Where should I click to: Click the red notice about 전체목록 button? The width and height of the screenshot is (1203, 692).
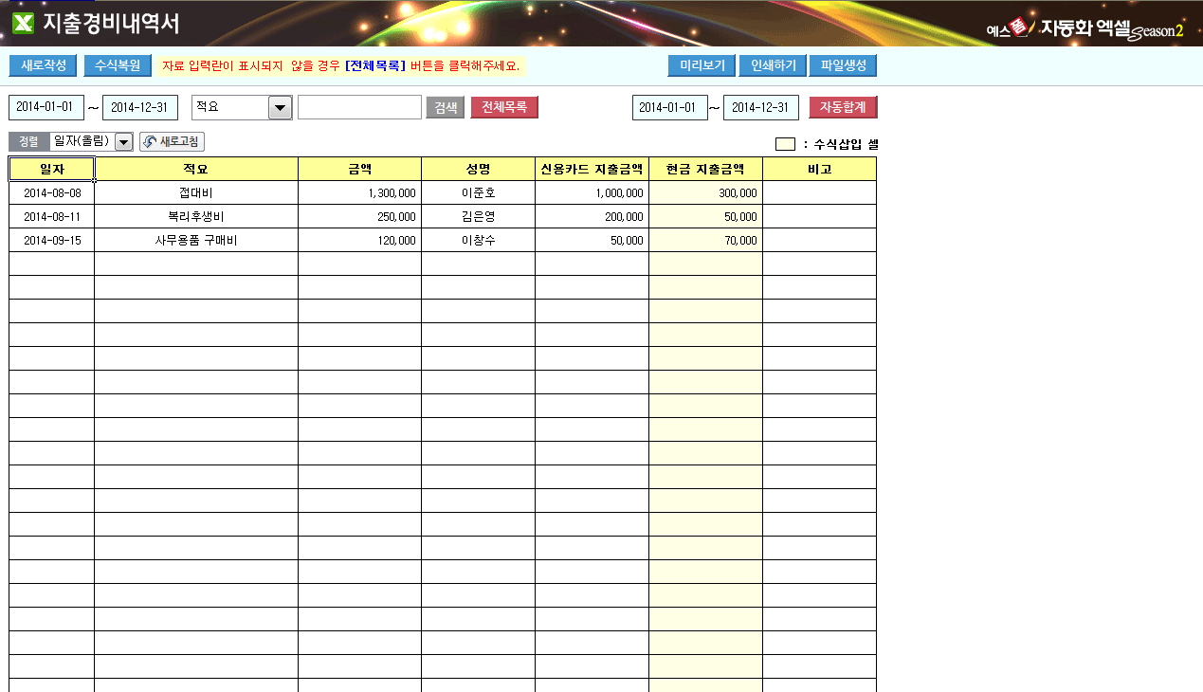(340, 66)
